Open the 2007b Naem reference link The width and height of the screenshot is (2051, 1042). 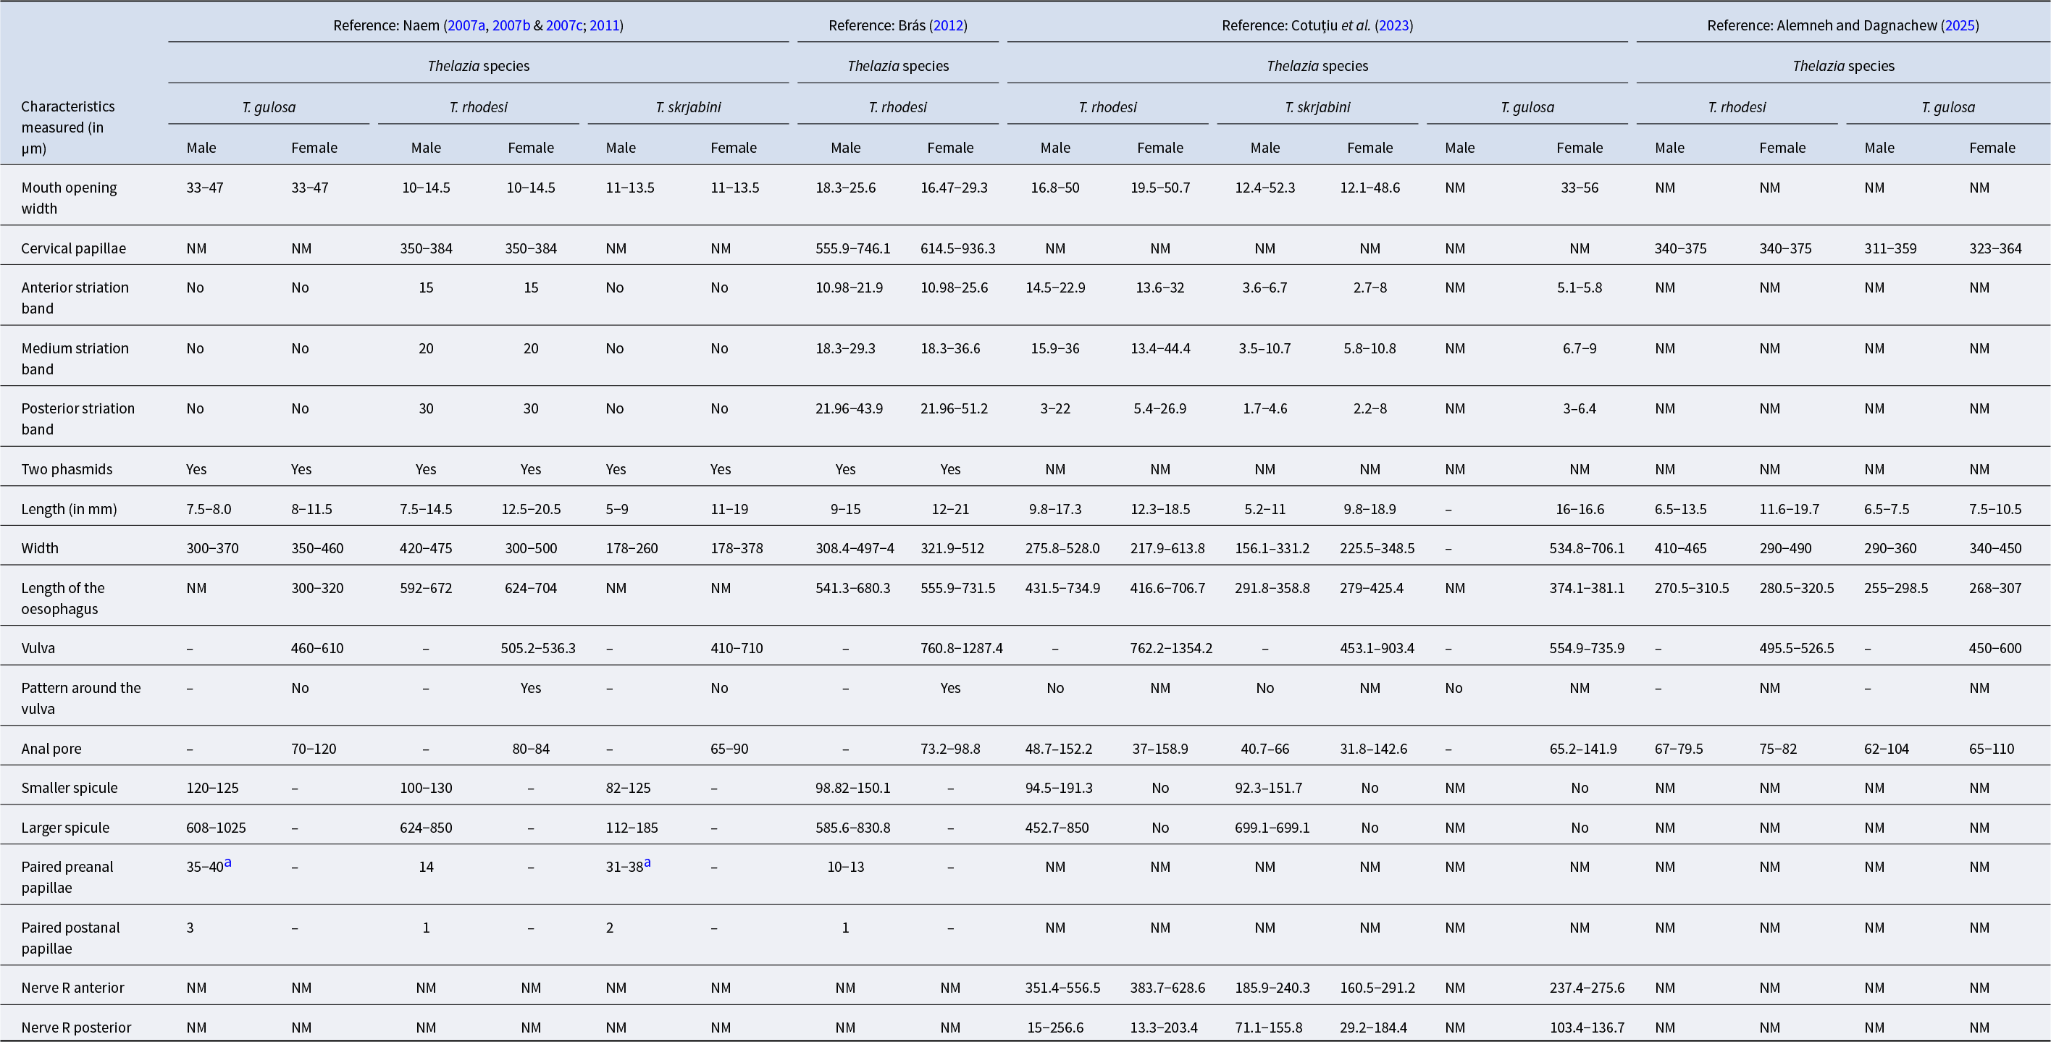coord(511,25)
